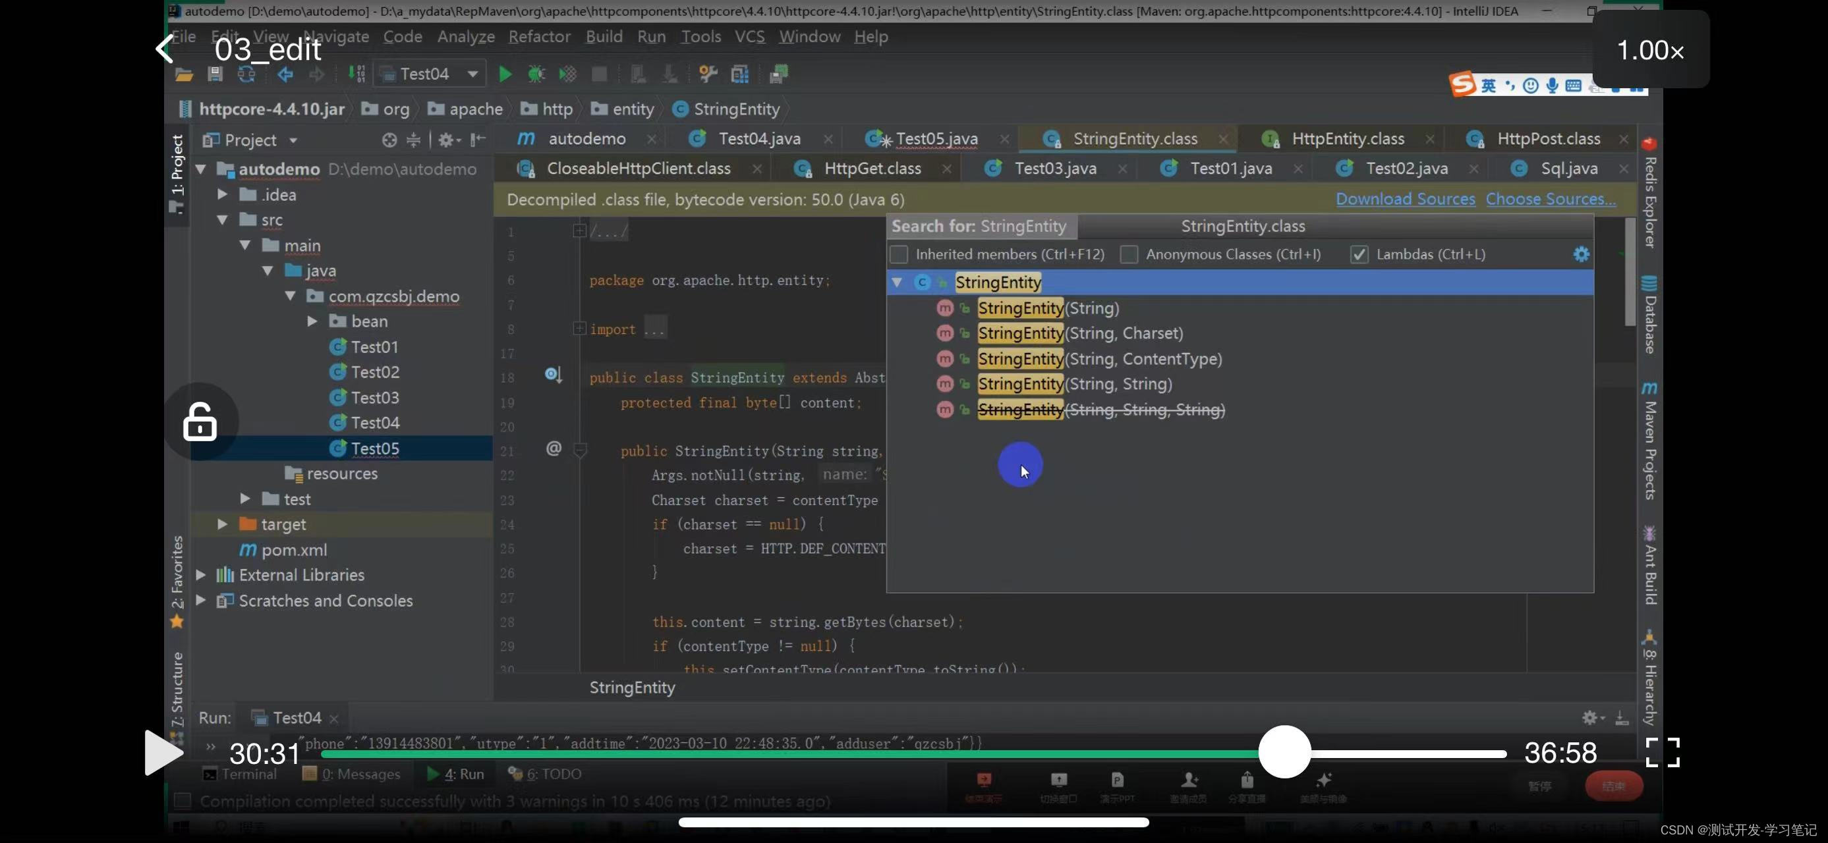
Task: Click the Download Sources link
Action: 1405,200
